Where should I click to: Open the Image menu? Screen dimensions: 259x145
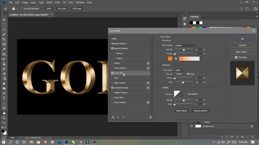[25, 2]
